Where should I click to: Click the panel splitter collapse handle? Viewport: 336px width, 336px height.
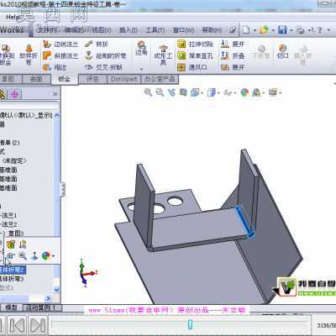[63, 189]
